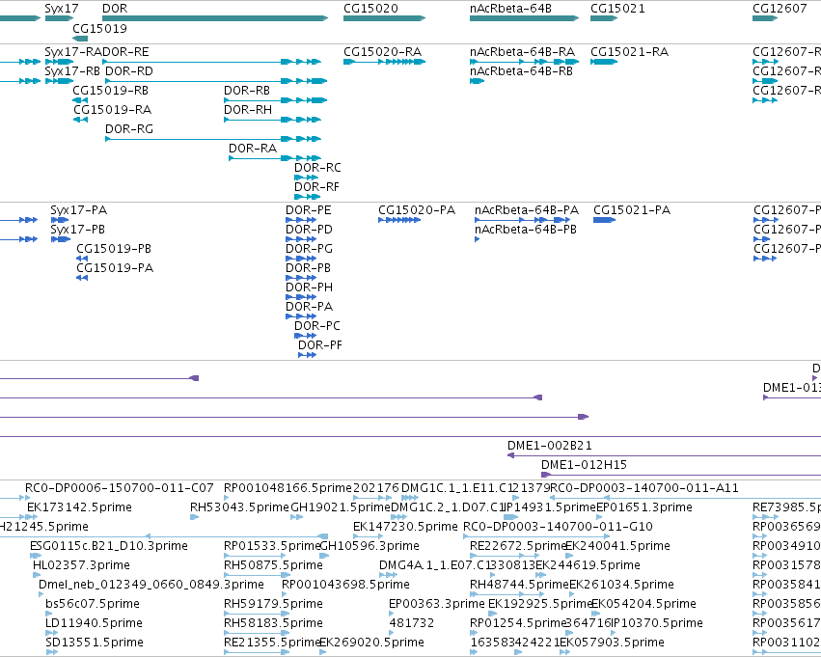Select EST bs56c07.5prime
Image resolution: width=821 pixels, height=657 pixels.
(93, 604)
